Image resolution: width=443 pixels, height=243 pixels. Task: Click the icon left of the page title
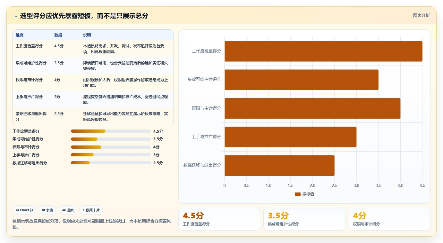pos(15,16)
